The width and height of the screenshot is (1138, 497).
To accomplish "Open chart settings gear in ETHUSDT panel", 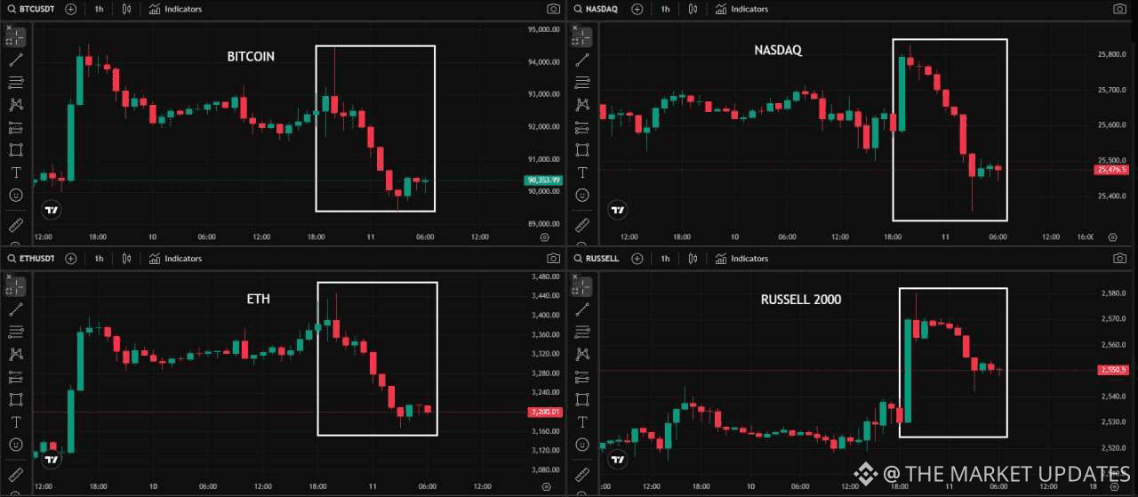I will pos(544,487).
